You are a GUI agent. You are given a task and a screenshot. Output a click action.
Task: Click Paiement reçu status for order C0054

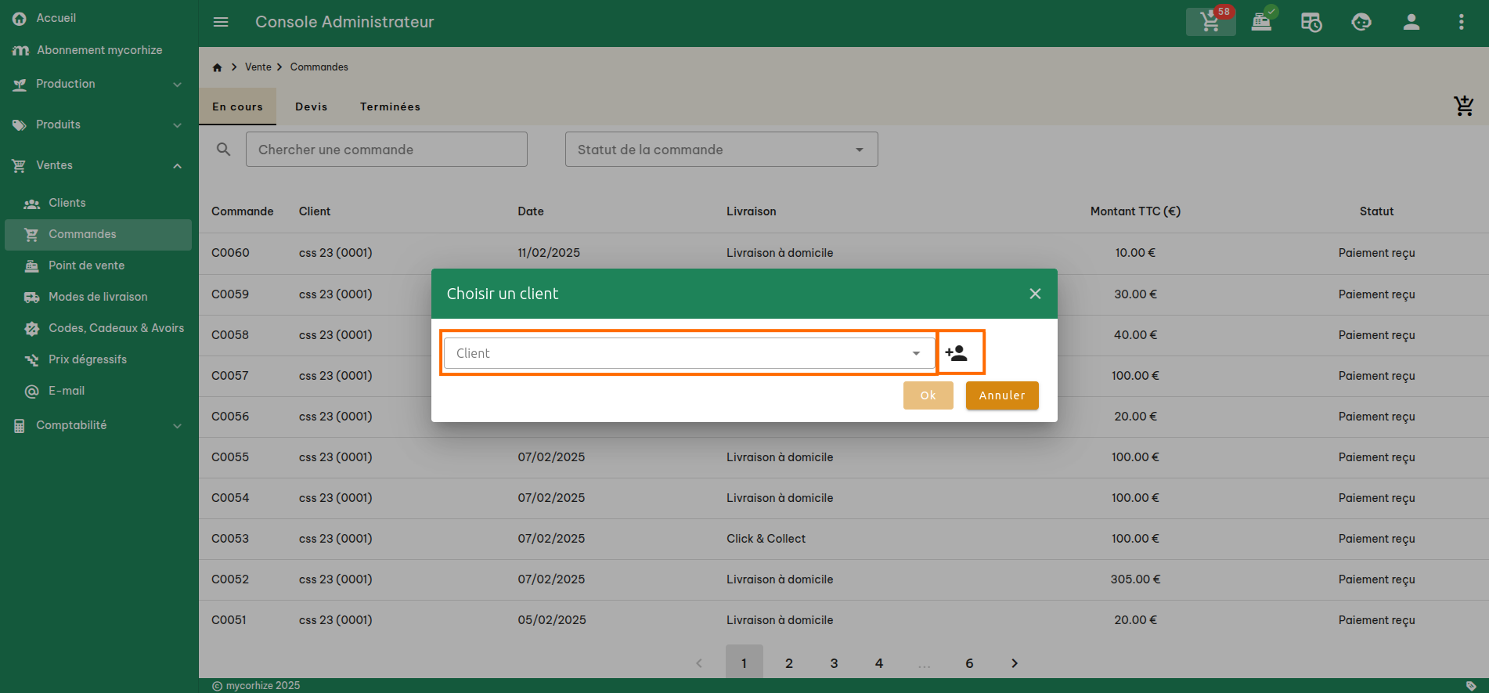coord(1376,498)
